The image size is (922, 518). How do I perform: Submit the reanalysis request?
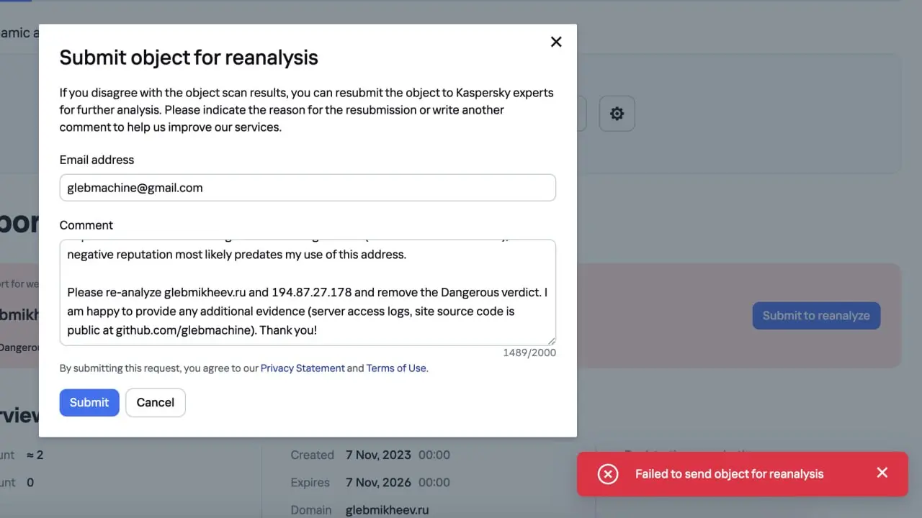click(x=89, y=403)
